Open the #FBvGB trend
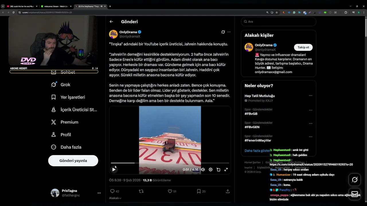 (x=251, y=114)
